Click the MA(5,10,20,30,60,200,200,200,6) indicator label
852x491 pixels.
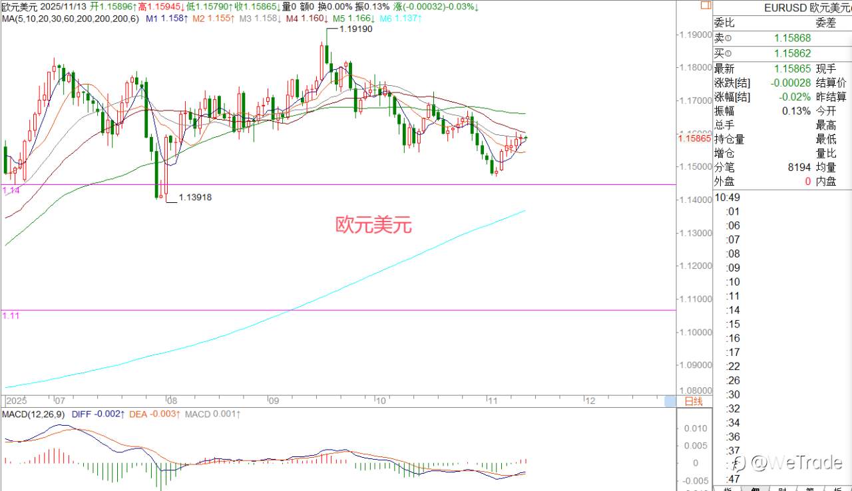pyautogui.click(x=70, y=19)
